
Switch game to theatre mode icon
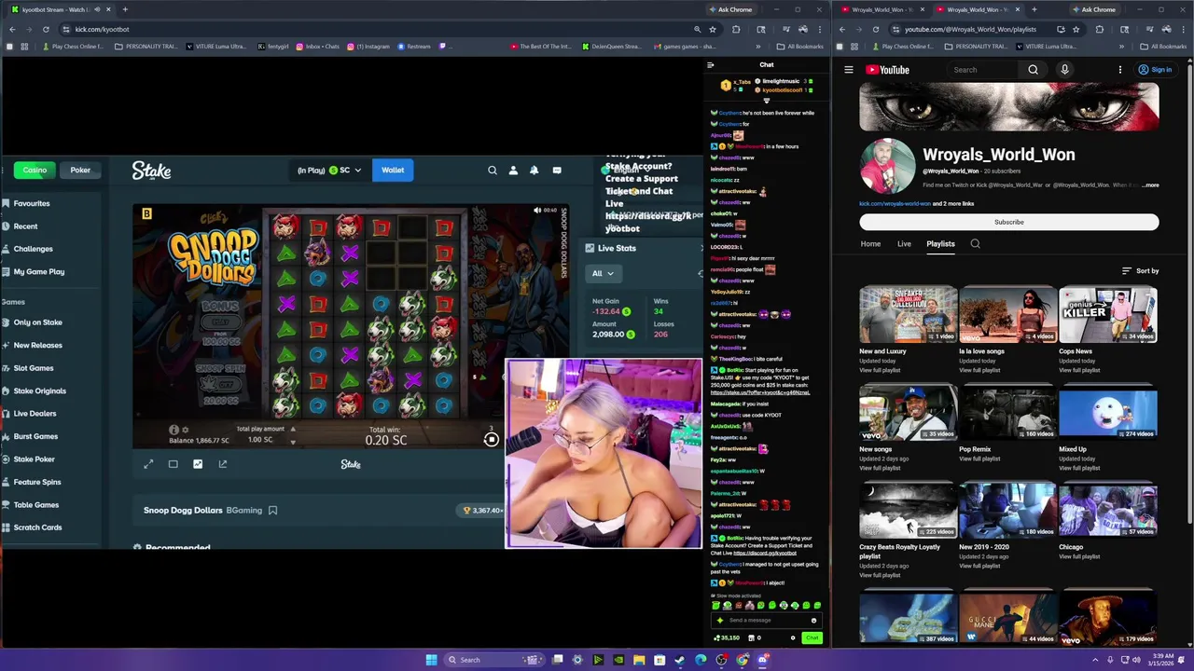click(173, 464)
